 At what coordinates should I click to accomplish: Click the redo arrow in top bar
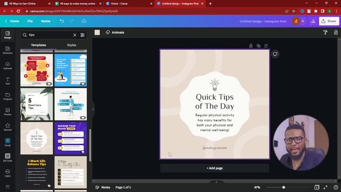coord(71,21)
